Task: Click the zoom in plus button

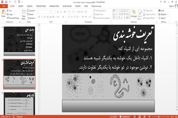Action: [x=168, y=117]
